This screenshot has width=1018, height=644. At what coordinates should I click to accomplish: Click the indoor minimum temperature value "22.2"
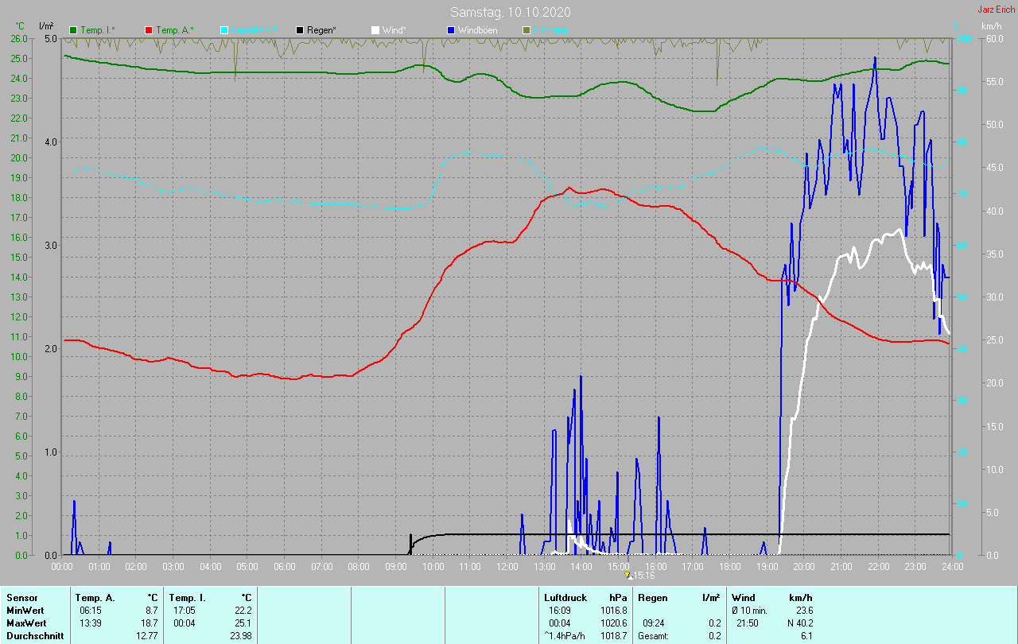242,611
